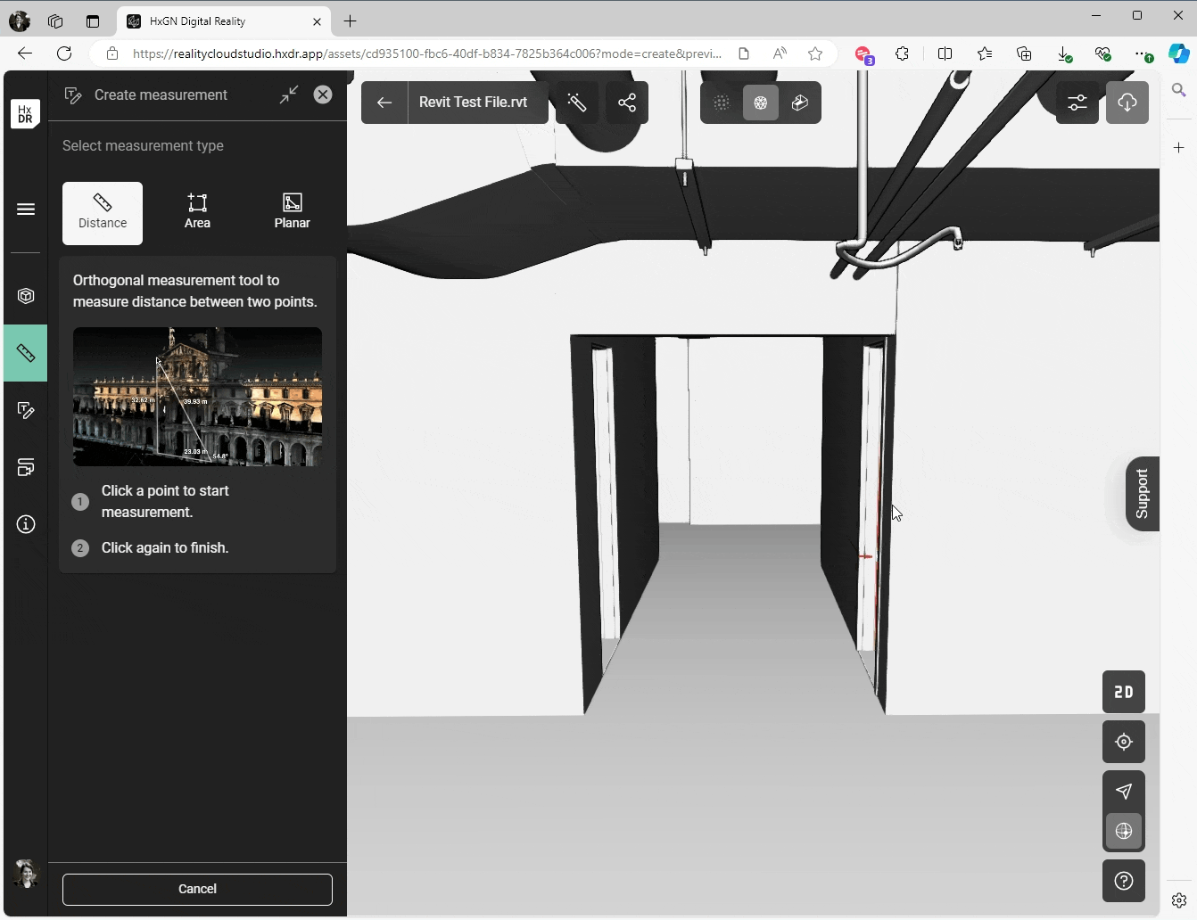Share the Revit Test File asset
Image resolution: width=1197 pixels, height=920 pixels.
(x=627, y=103)
